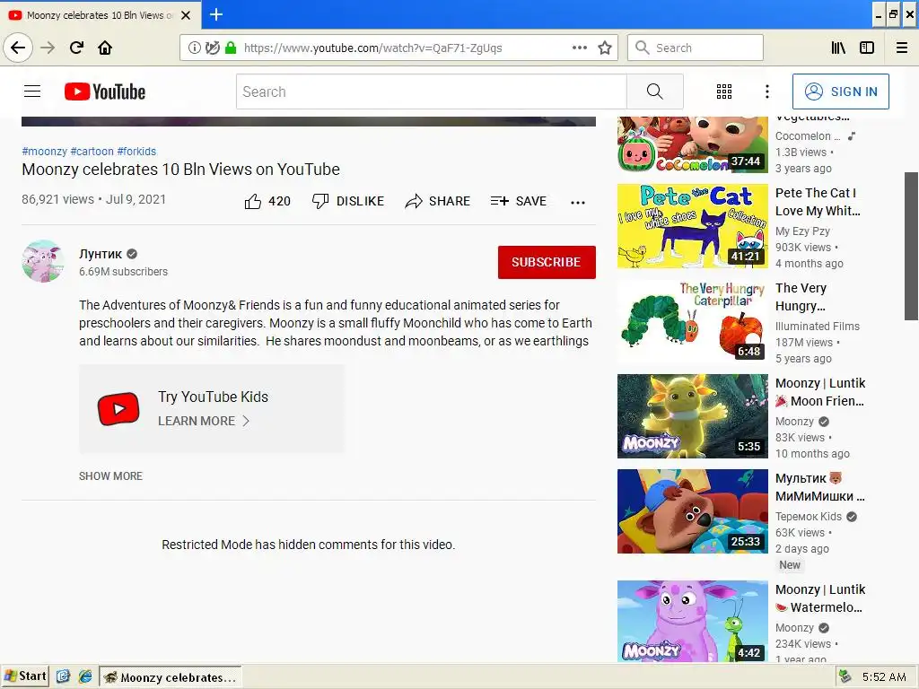This screenshot has height=689, width=919.
Task: Open the Windows Start menu
Action: (x=25, y=676)
